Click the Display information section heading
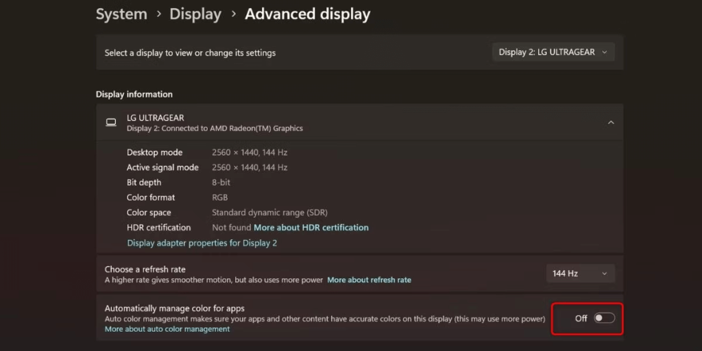 pos(134,95)
